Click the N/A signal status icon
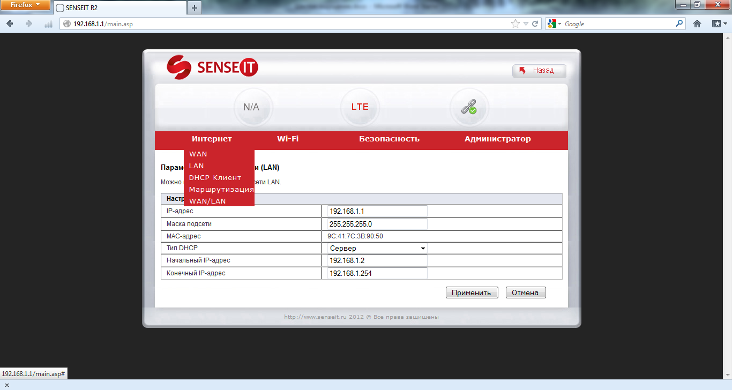The width and height of the screenshot is (732, 390). (251, 107)
